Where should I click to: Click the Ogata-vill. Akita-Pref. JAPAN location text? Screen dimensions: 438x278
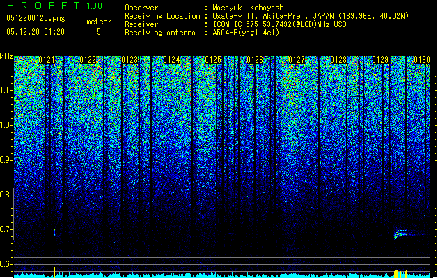(x=311, y=16)
